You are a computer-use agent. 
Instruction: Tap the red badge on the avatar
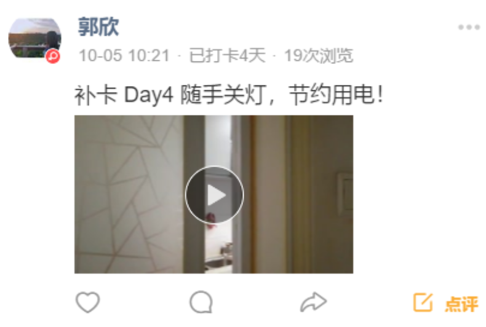(53, 57)
